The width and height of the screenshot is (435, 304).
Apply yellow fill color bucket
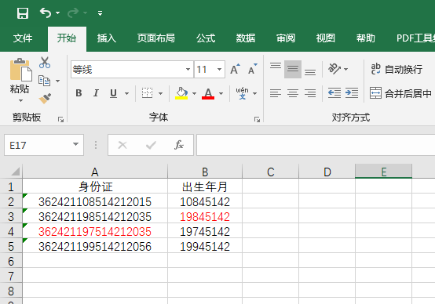[181, 93]
